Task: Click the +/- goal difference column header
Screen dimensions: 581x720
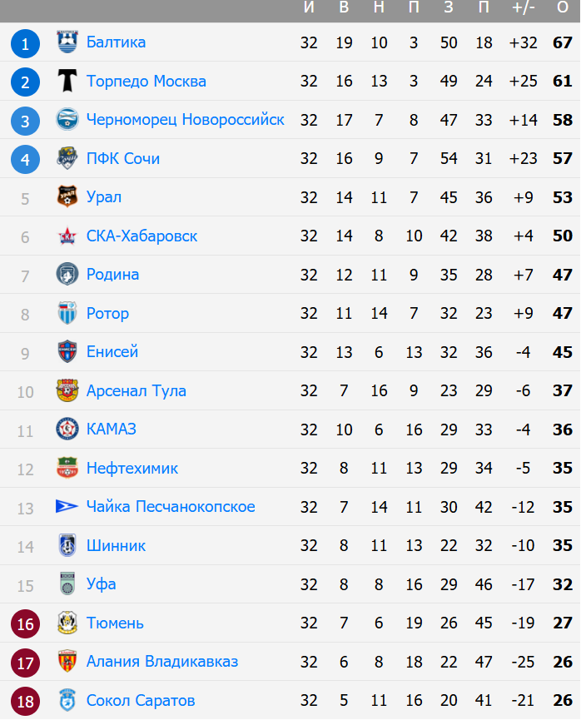Action: point(523,7)
